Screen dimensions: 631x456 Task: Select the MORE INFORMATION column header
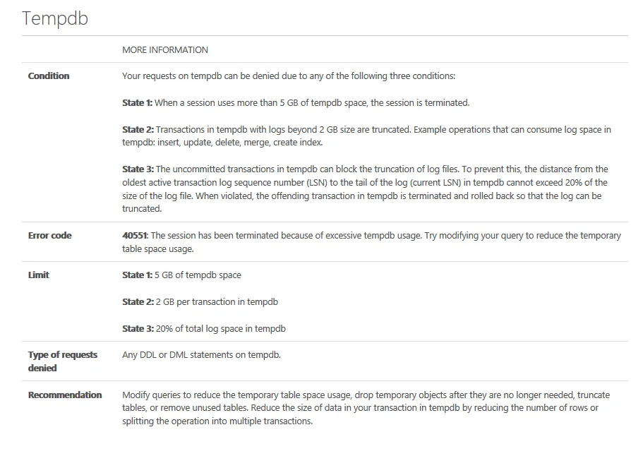165,50
